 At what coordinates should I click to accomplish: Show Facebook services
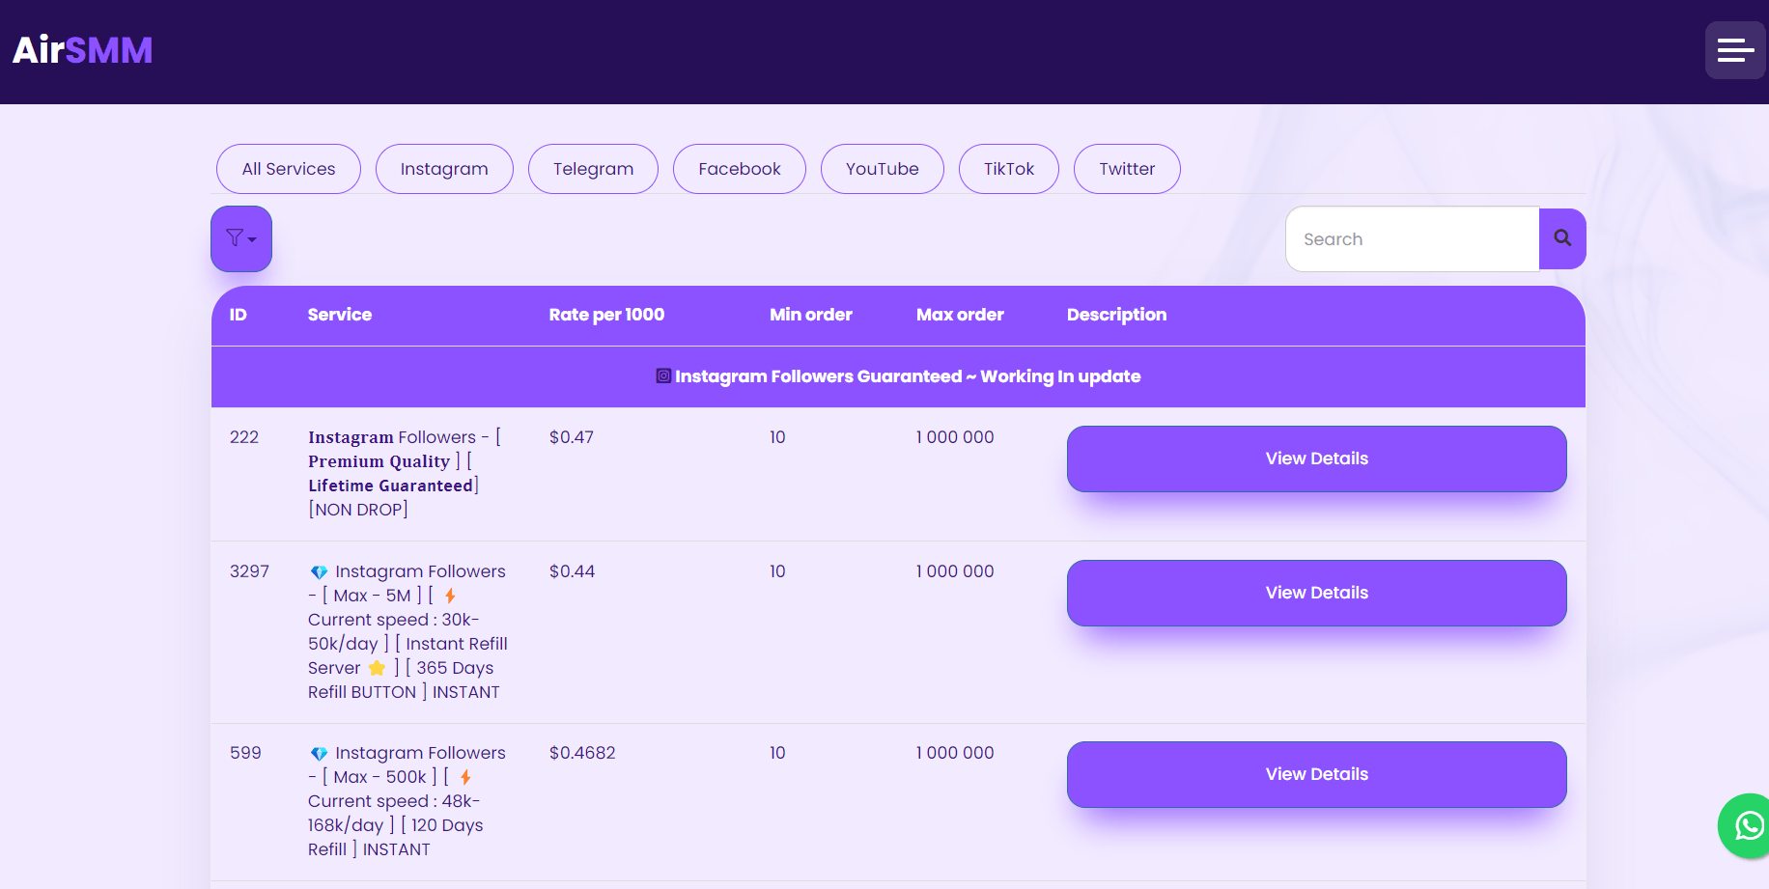(739, 169)
